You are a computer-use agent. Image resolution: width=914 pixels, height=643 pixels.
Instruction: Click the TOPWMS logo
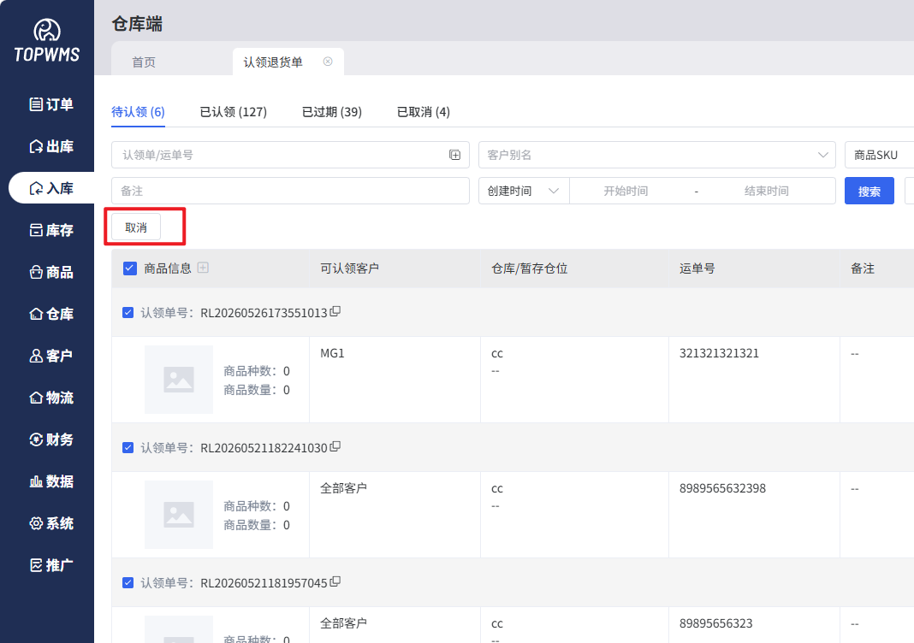click(x=46, y=41)
